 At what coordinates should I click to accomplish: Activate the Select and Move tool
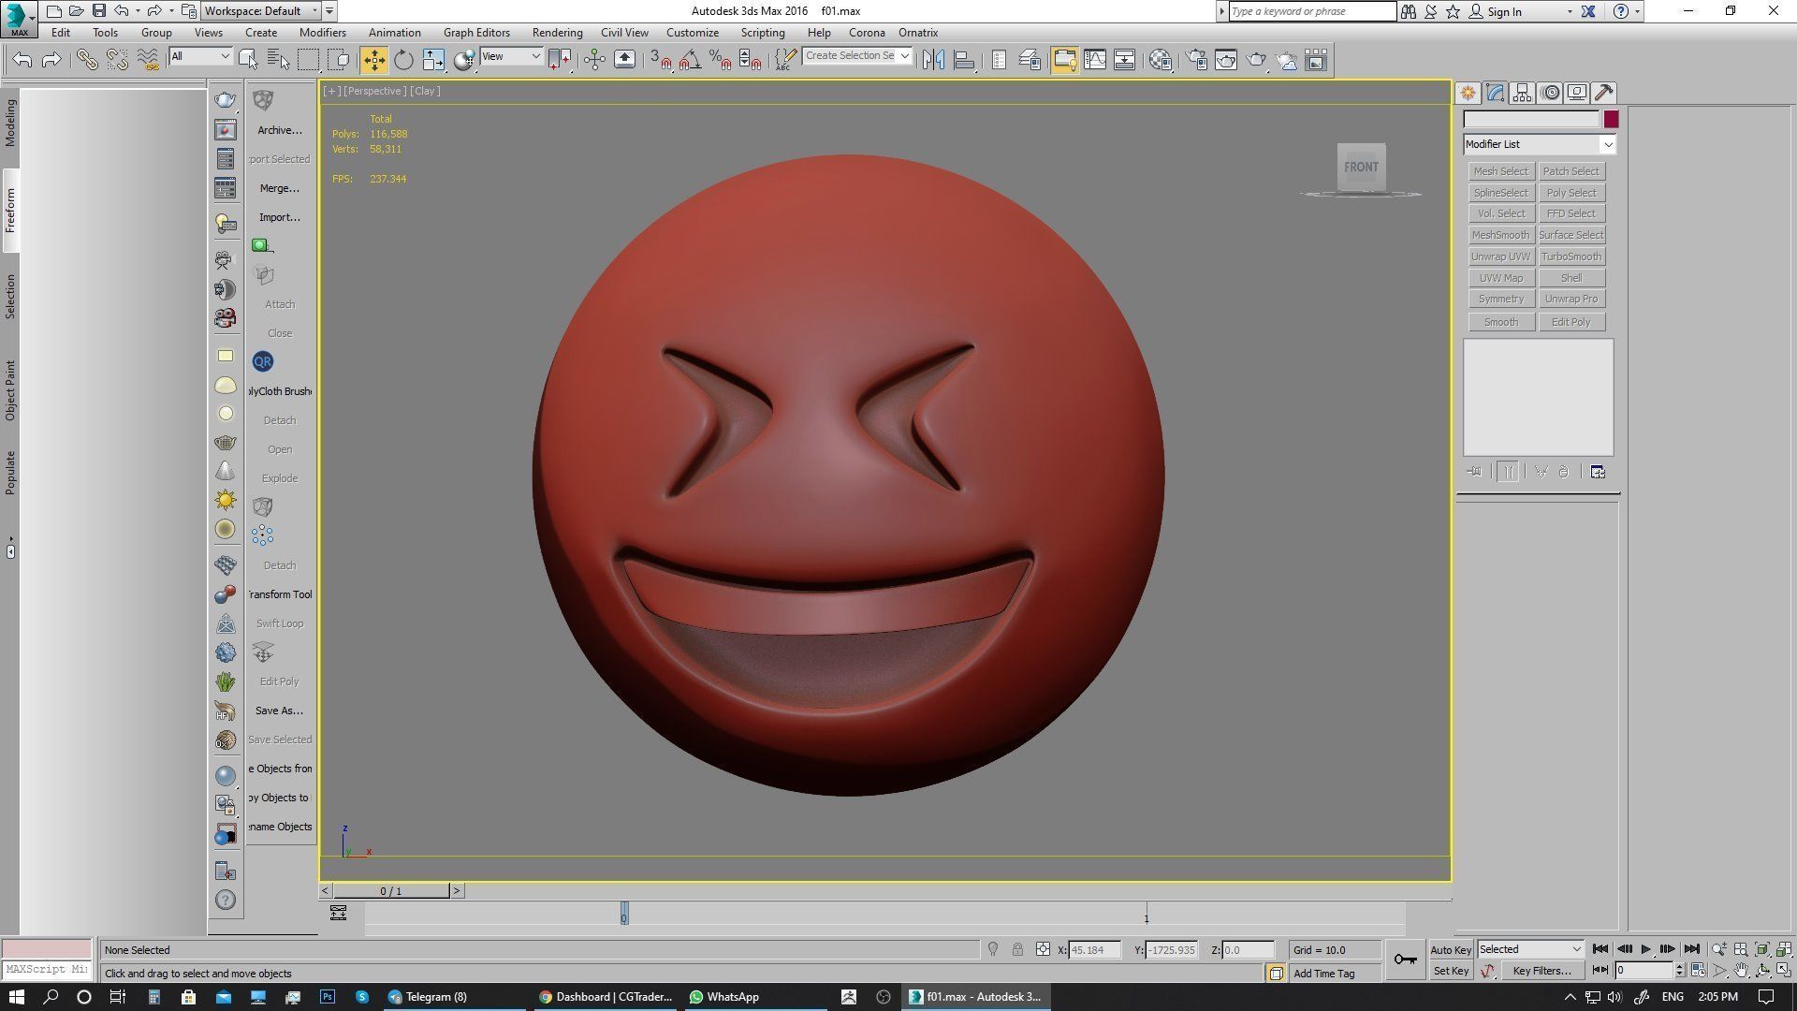coord(373,60)
